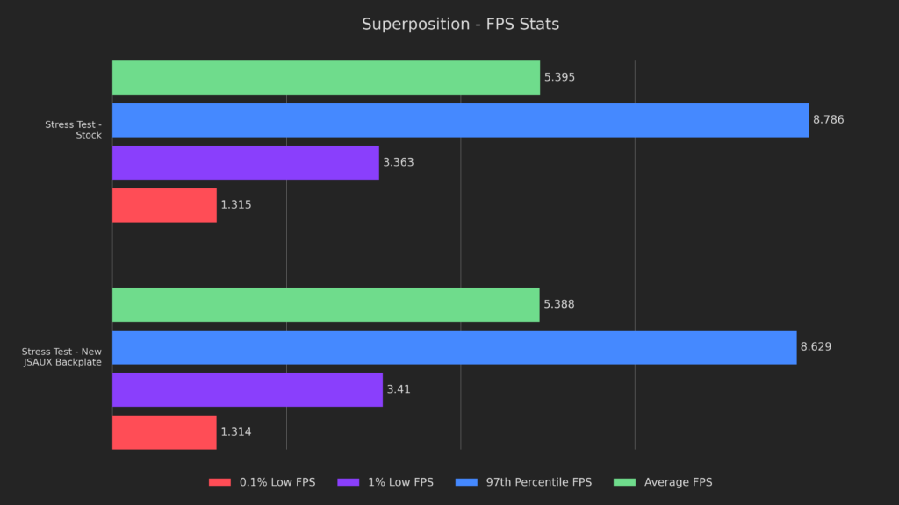Click the green Average FPS legend swatch

coord(624,482)
